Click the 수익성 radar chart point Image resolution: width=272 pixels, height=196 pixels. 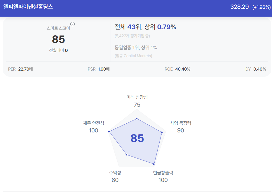[126, 155]
